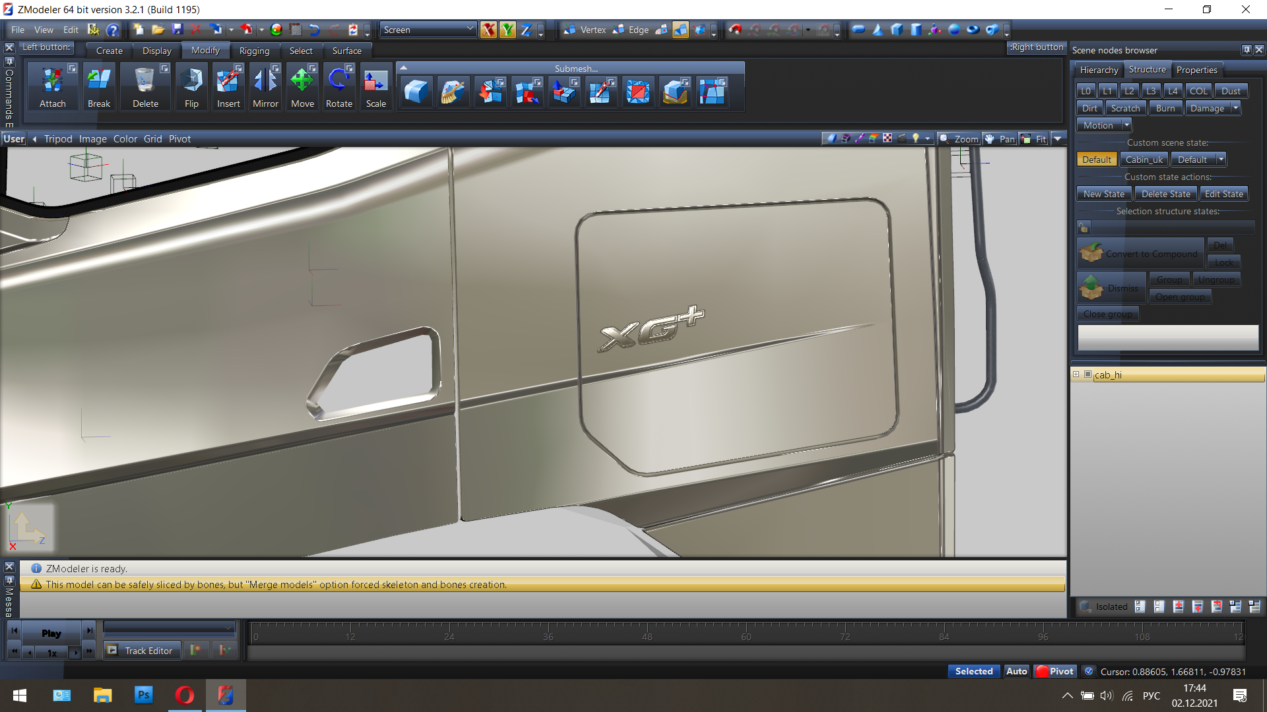Image resolution: width=1267 pixels, height=712 pixels.
Task: Switch to Edge selection level
Action: (631, 30)
